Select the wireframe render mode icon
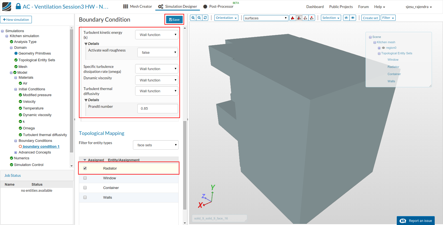This screenshot has height=225, width=443. click(x=305, y=18)
